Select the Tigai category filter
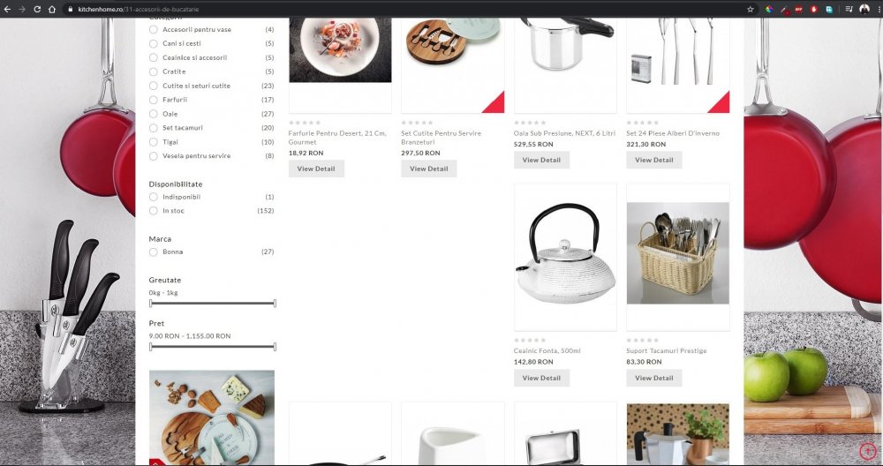The image size is (883, 466). pos(153,142)
